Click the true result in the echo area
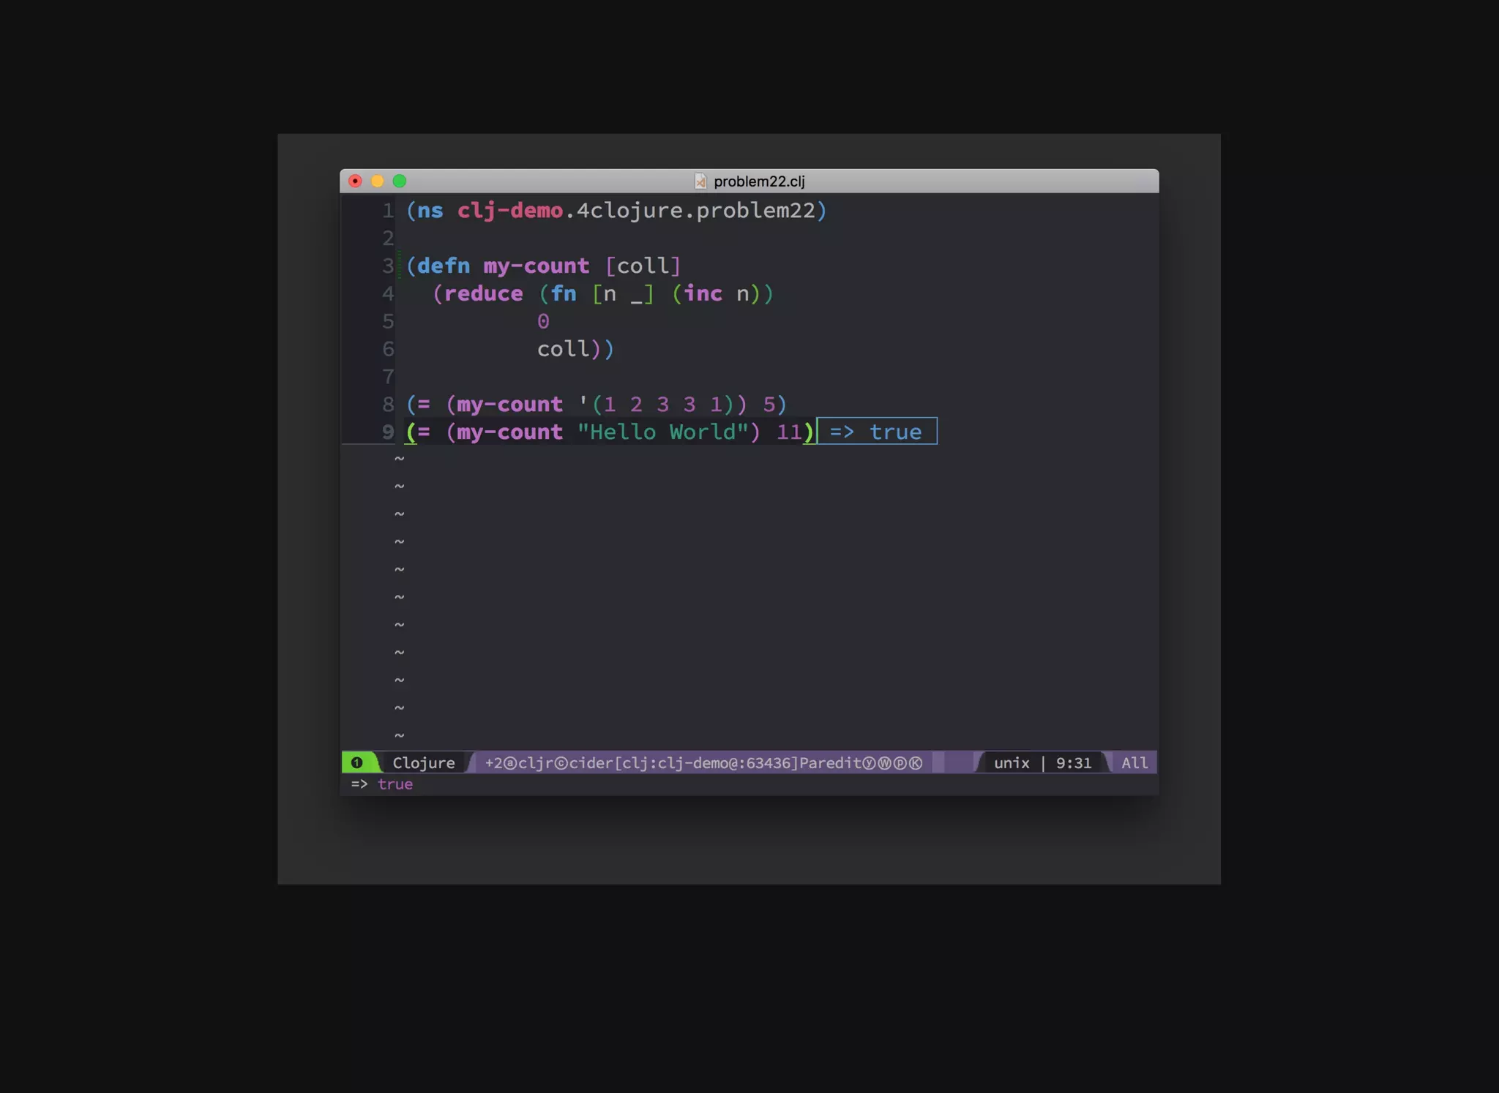 (x=395, y=784)
